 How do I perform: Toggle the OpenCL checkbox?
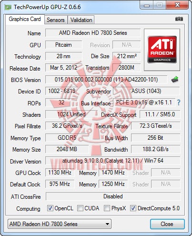(x=50, y=208)
